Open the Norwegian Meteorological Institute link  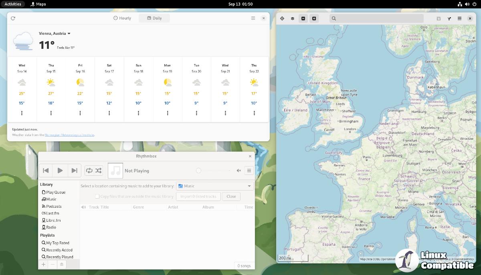pos(69,135)
